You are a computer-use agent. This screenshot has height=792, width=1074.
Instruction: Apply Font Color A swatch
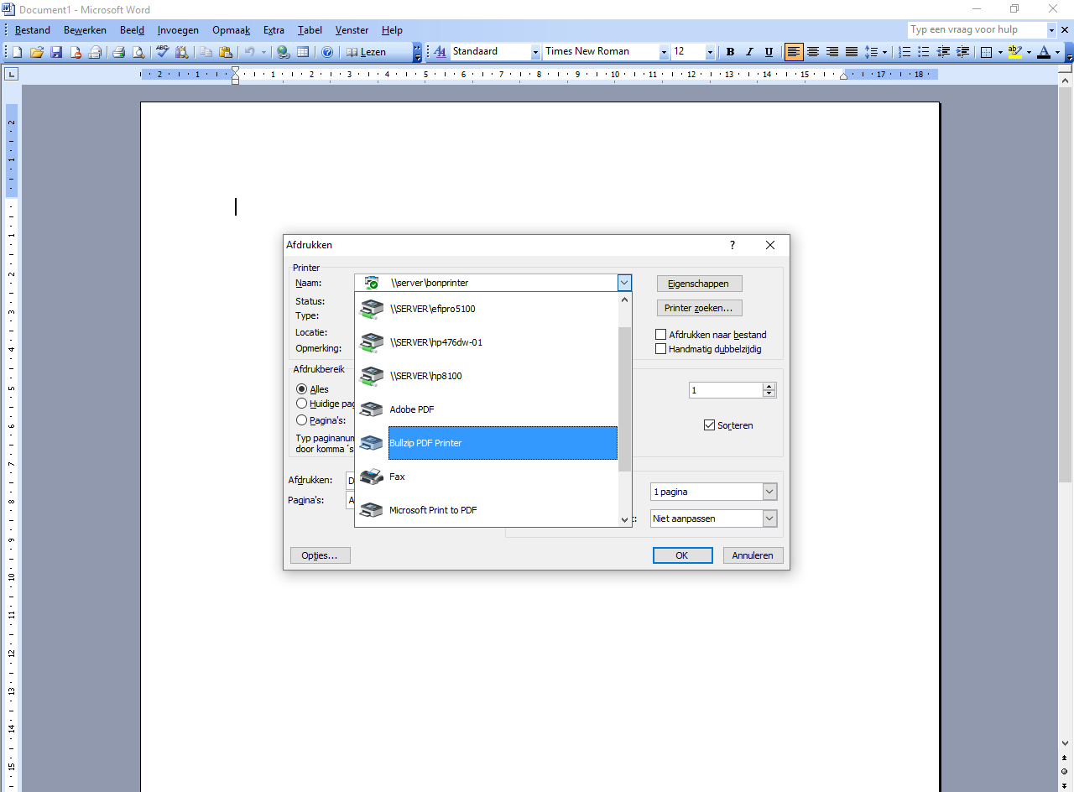[1043, 52]
